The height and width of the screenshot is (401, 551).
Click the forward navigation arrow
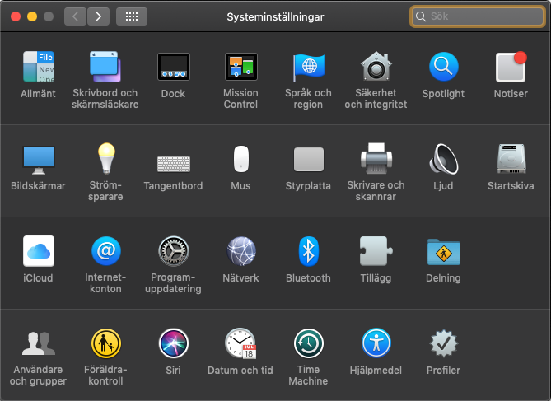pyautogui.click(x=98, y=16)
